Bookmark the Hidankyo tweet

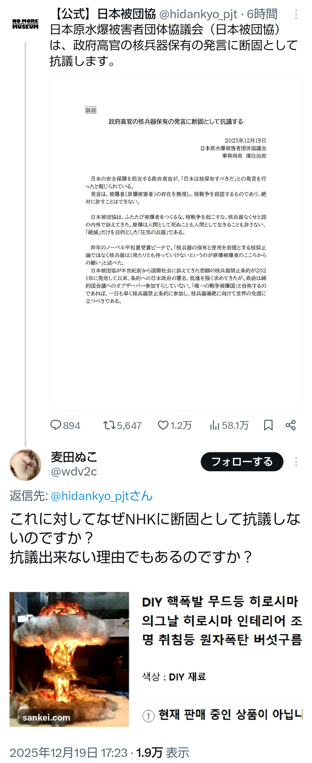pyautogui.click(x=268, y=425)
